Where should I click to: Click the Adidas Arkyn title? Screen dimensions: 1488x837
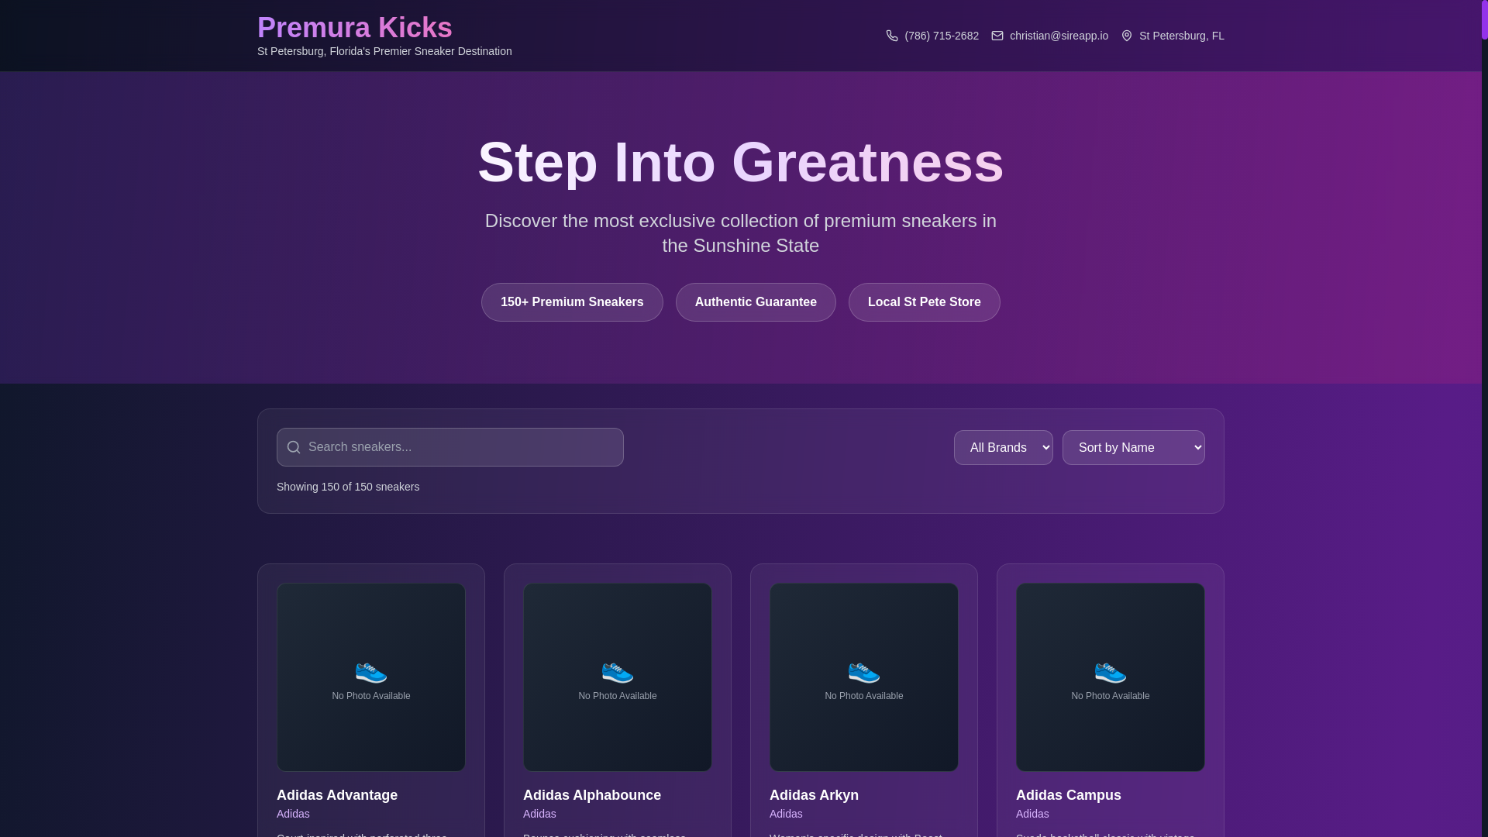coord(814,795)
